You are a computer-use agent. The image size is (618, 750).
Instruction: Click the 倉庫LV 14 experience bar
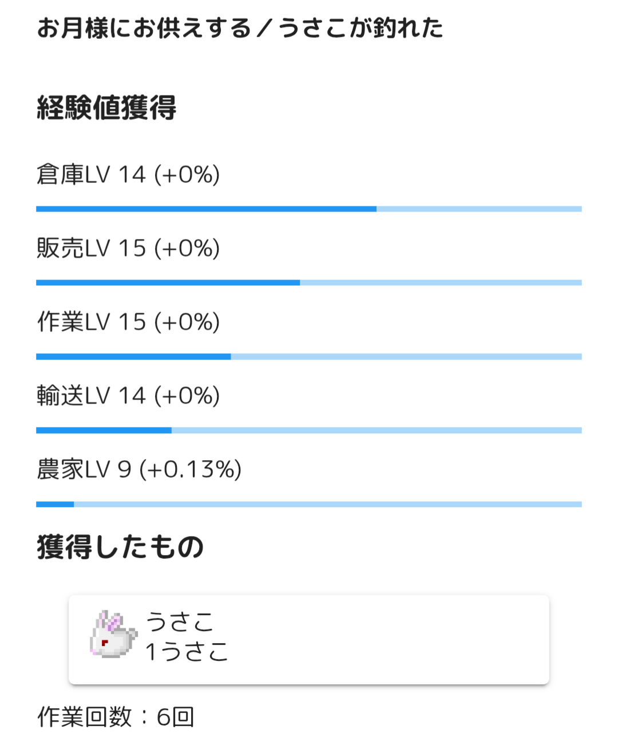click(309, 209)
